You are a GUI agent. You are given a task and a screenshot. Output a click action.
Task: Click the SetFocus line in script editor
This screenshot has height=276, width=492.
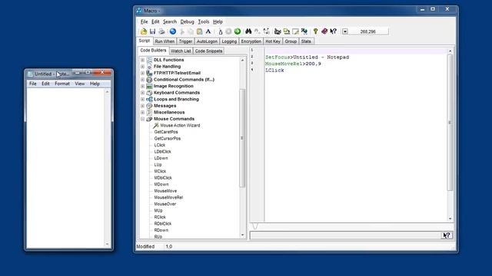click(x=307, y=58)
